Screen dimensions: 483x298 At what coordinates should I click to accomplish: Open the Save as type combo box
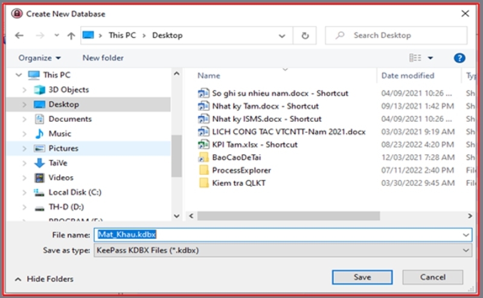tap(283, 250)
